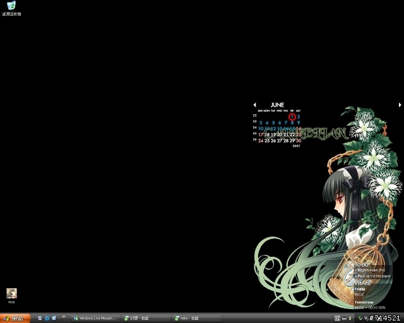
Task: Select the nos desktop shortcut icon
Action: (x=11, y=296)
